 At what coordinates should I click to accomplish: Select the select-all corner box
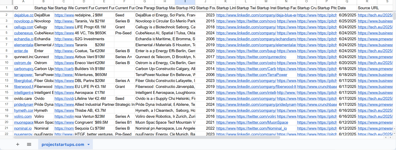pos(6,2)
